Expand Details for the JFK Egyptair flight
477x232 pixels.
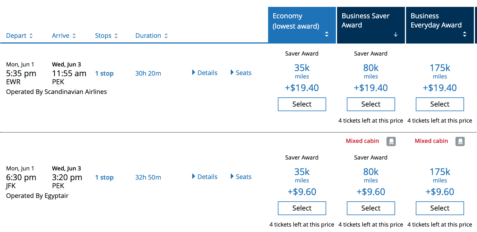[205, 177]
